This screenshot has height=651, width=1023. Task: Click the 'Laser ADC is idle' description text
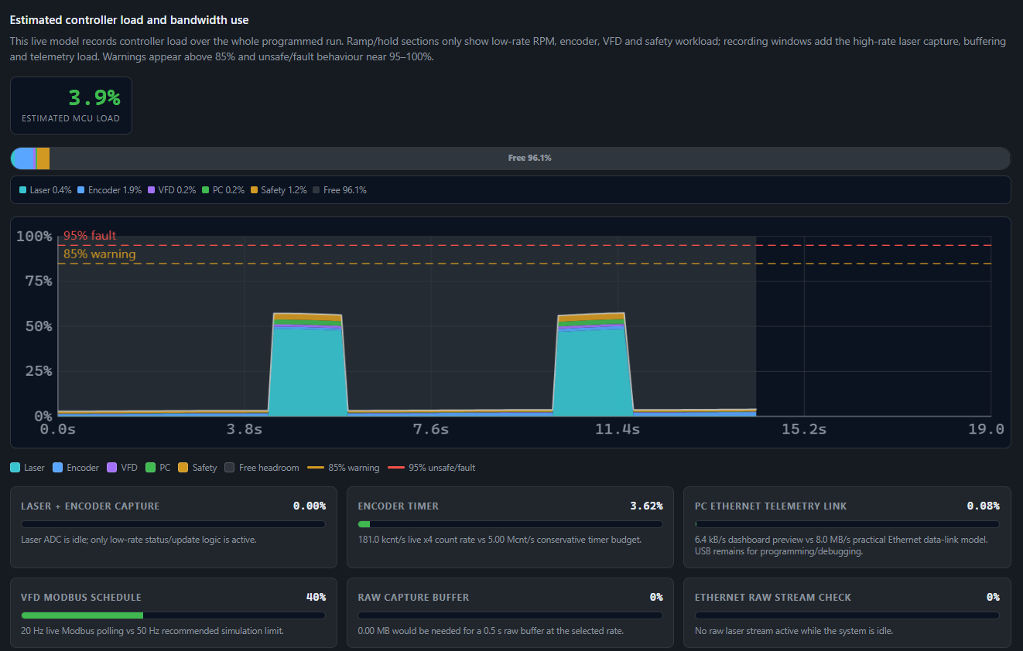coord(139,540)
